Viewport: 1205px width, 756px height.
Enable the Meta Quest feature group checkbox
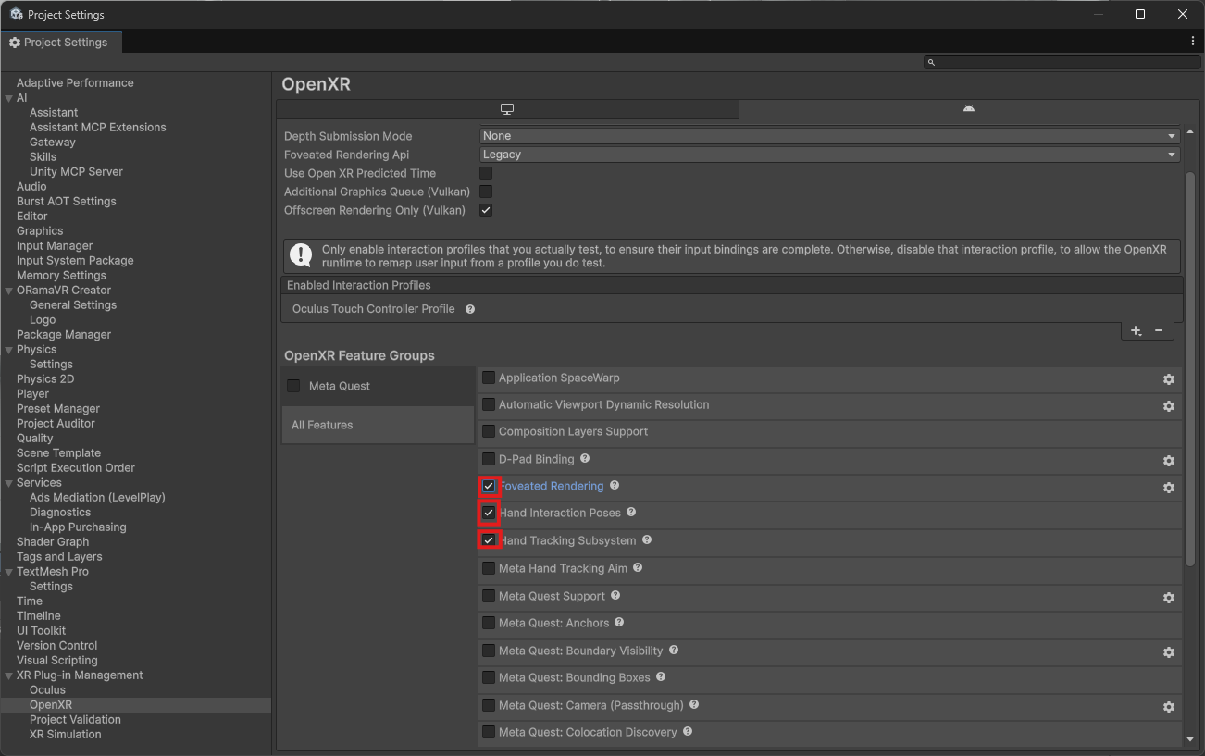293,386
